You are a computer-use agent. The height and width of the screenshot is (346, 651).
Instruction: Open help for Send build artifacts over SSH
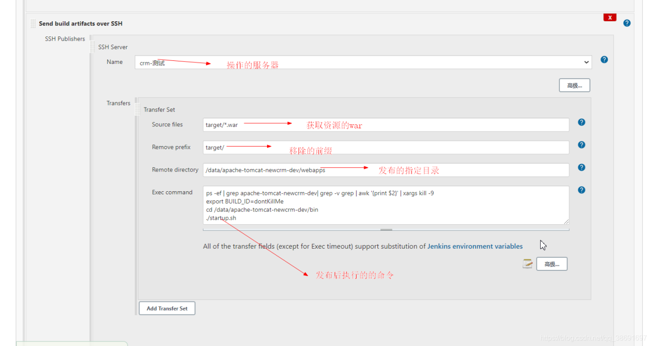tap(627, 23)
